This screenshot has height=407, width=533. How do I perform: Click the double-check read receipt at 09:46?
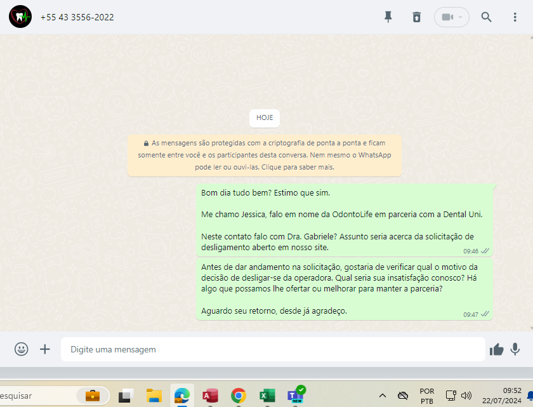485,251
